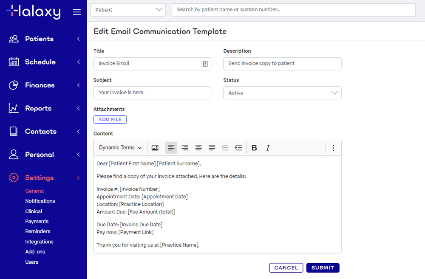This screenshot has width=425, height=279.
Task: Insert an image into the email content
Action: coord(155,147)
